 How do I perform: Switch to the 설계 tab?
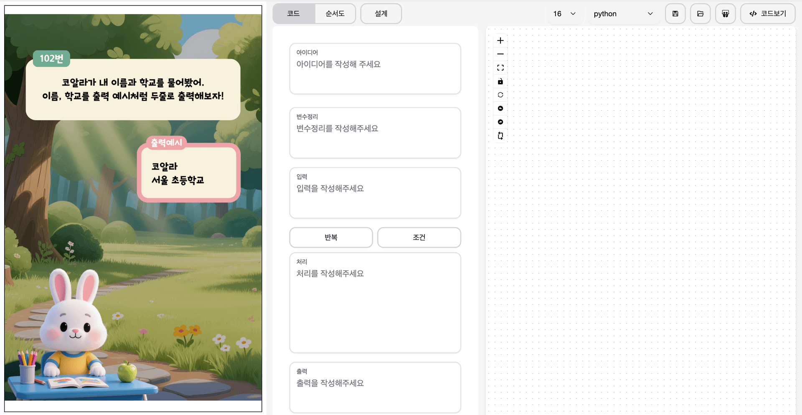[381, 13]
